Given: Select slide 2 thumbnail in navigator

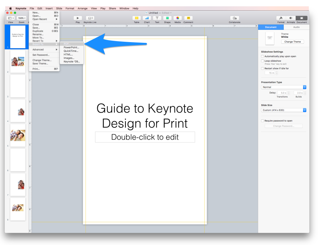Looking at the screenshot, I should [x=18, y=61].
